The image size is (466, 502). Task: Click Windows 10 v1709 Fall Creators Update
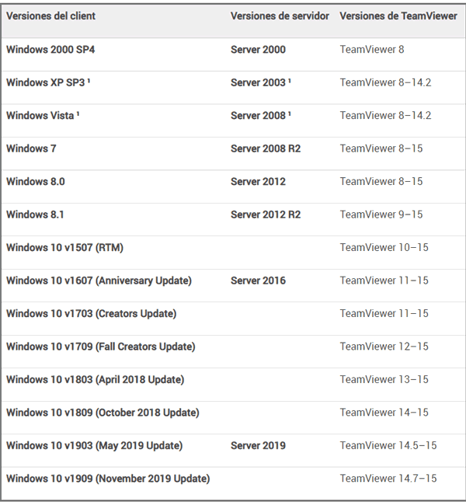[x=101, y=347]
